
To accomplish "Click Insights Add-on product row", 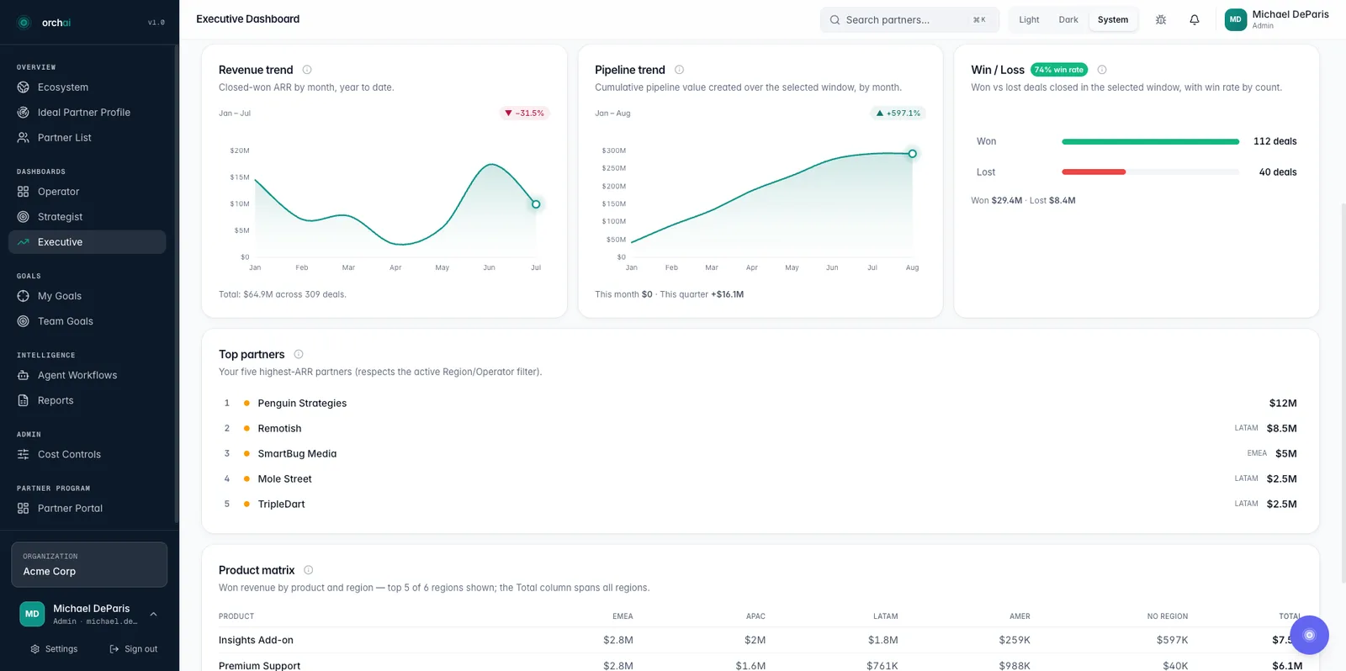I will pos(760,640).
